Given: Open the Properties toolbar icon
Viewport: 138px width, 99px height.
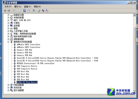Looking at the screenshot, I should (19, 11).
